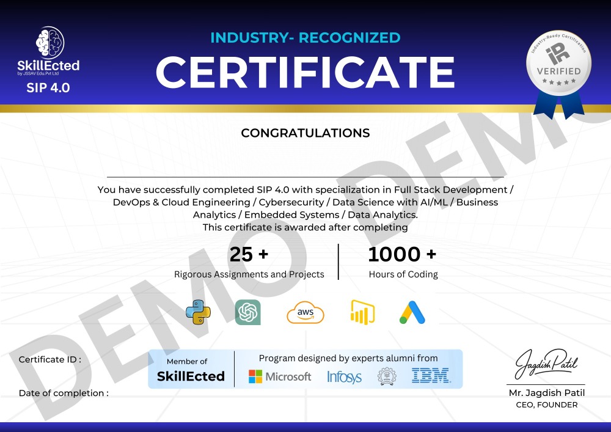
Task: Click the AWS cloud logo
Action: tap(305, 313)
